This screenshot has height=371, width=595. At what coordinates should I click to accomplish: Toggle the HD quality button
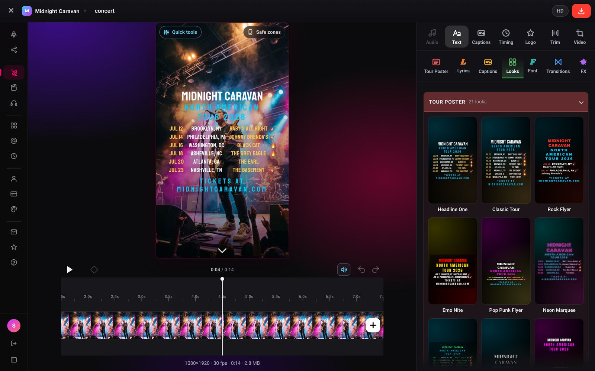click(560, 11)
